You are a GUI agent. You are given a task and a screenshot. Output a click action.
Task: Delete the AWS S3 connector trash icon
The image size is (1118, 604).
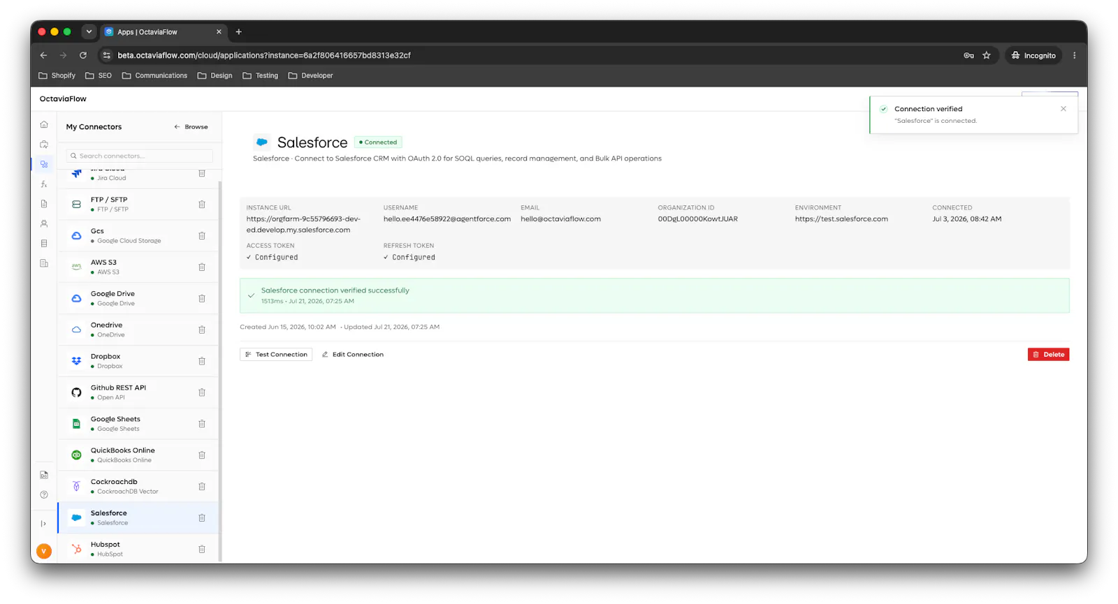click(x=202, y=267)
